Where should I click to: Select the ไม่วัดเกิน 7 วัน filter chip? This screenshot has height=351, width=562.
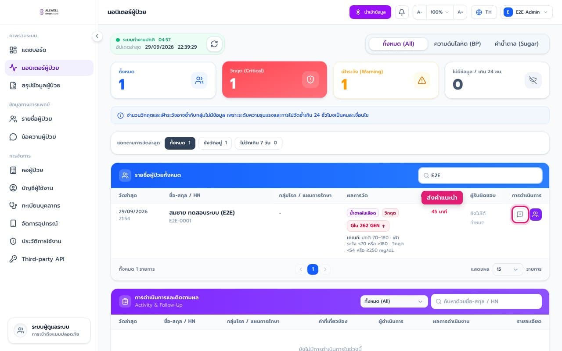click(x=259, y=143)
